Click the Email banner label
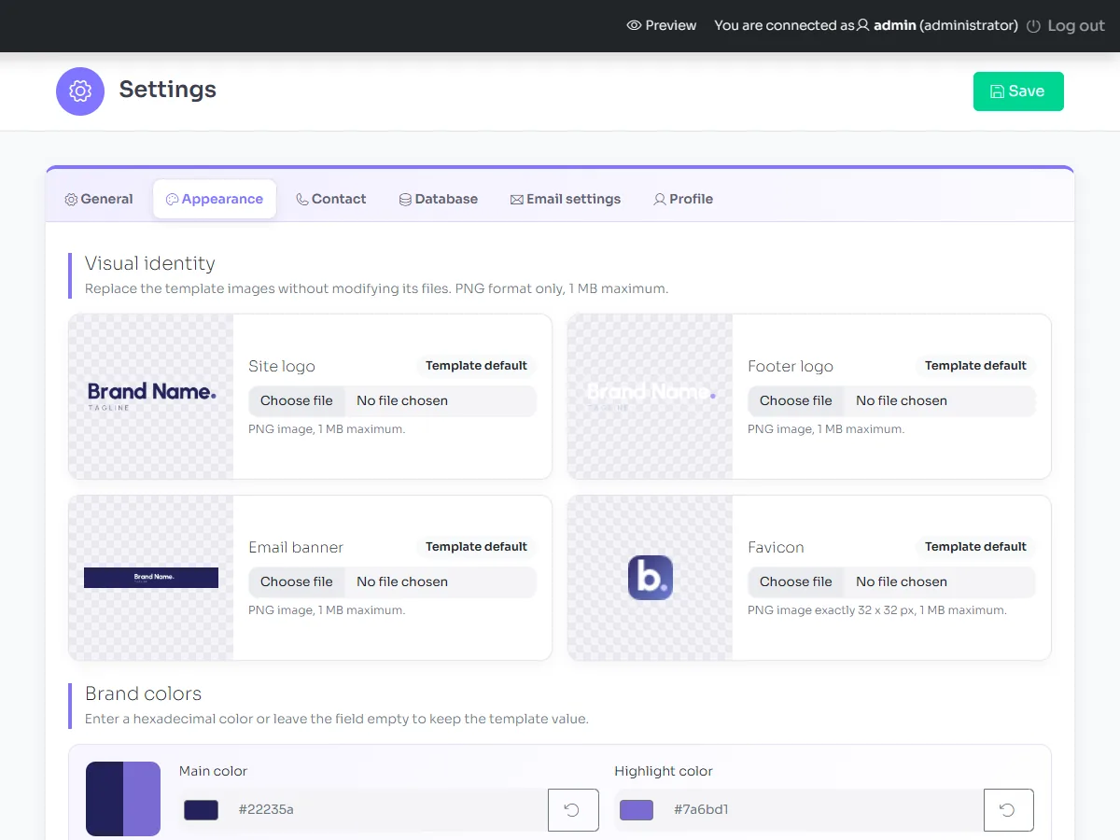The height and width of the screenshot is (840, 1120). pyautogui.click(x=296, y=548)
